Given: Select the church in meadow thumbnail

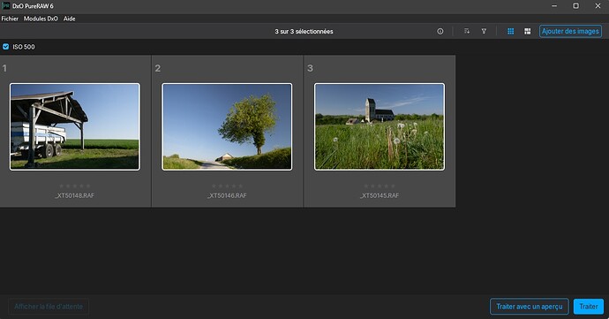Looking at the screenshot, I should pos(379,127).
